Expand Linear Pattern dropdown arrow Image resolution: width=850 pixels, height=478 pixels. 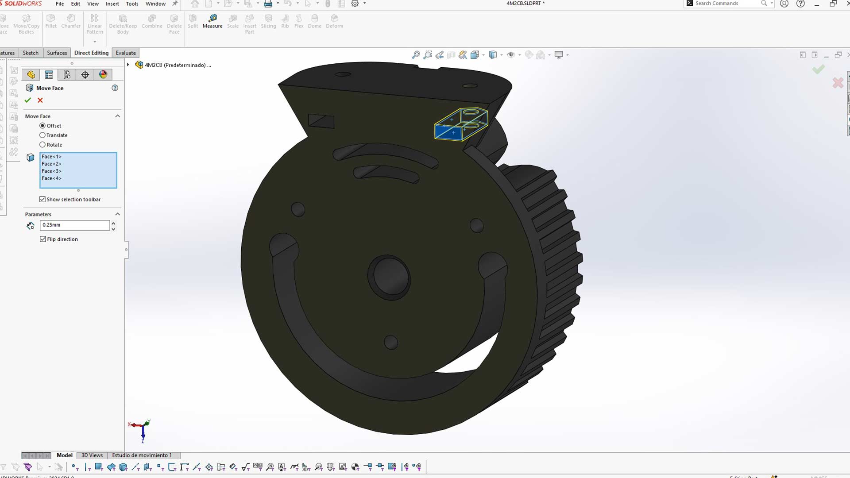pos(95,42)
